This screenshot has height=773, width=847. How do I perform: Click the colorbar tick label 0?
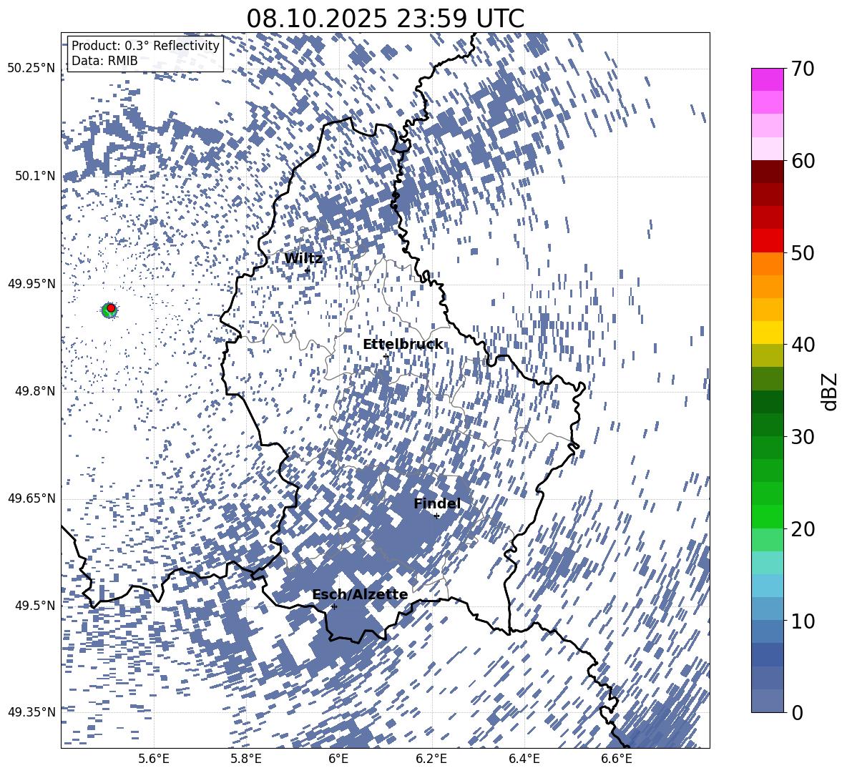pos(798,712)
